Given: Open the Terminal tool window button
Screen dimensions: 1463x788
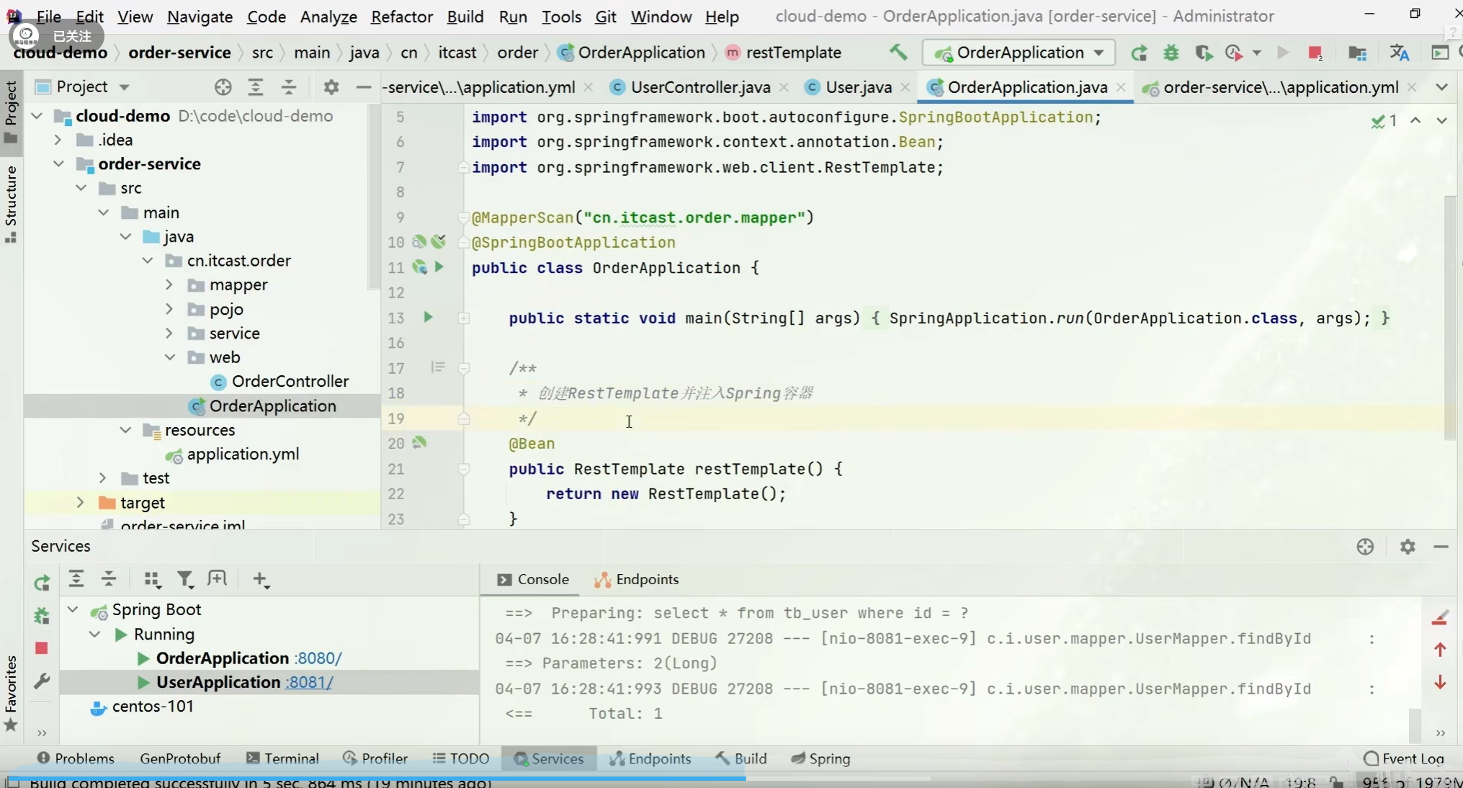Looking at the screenshot, I should click(x=282, y=758).
